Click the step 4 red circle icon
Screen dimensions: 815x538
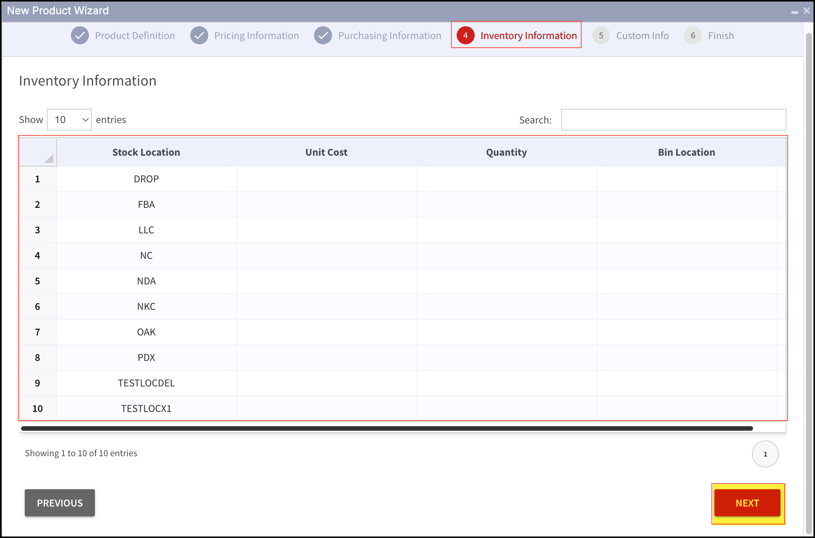(x=465, y=36)
